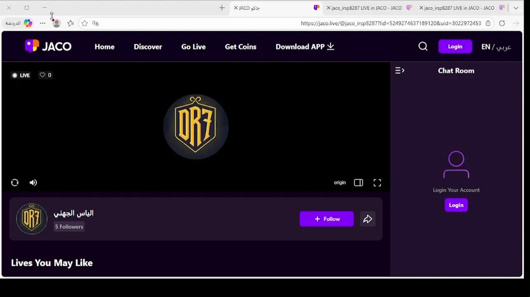
Task: Click the download arrow next to Download APP
Action: pos(330,47)
